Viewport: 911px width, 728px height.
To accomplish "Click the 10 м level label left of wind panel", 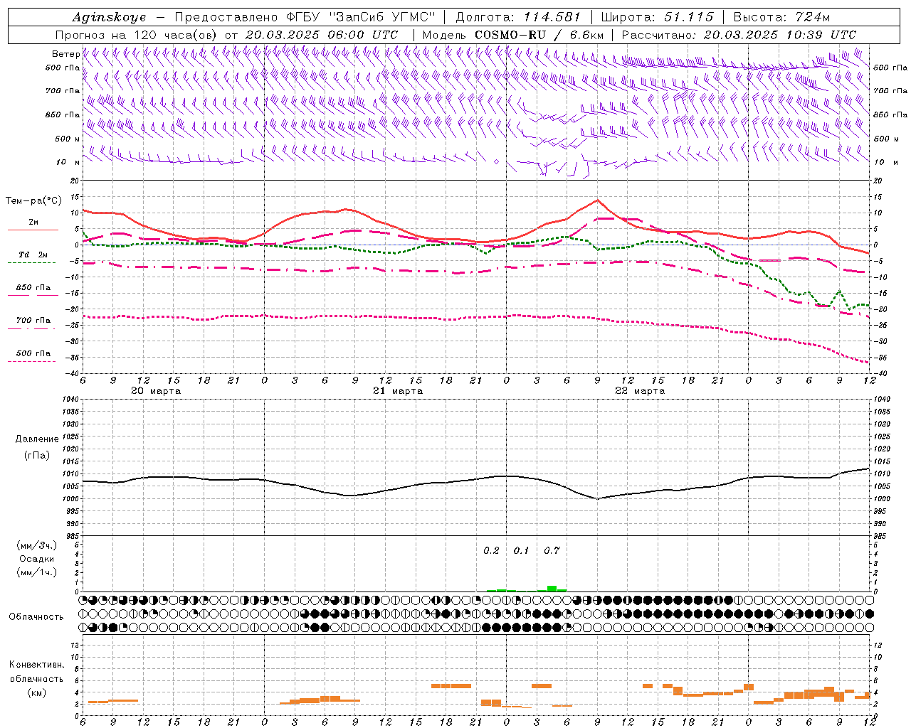I will pyautogui.click(x=68, y=162).
